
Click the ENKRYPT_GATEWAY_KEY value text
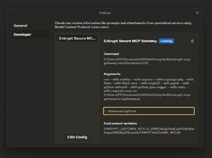point(149,131)
